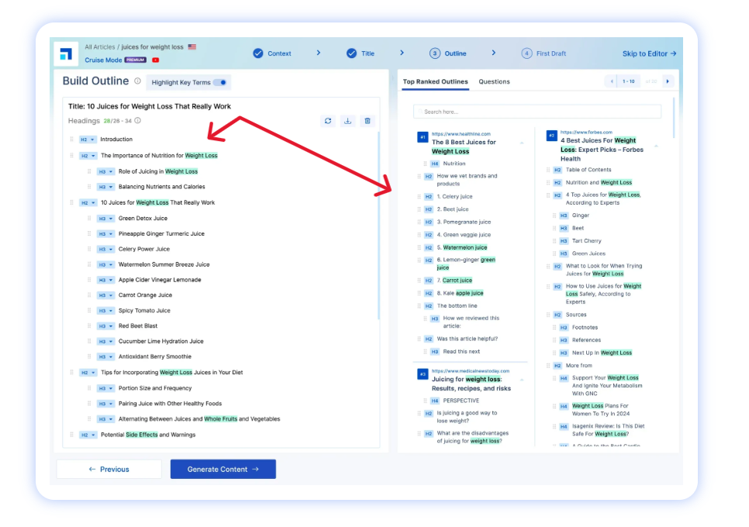
Task: Click the step 3 Outline circle icon
Action: point(435,53)
